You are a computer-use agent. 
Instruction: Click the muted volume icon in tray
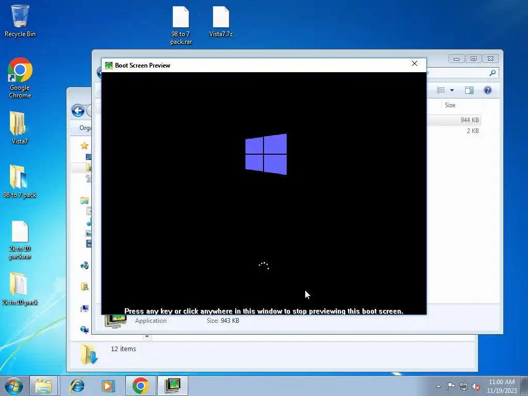pos(476,386)
